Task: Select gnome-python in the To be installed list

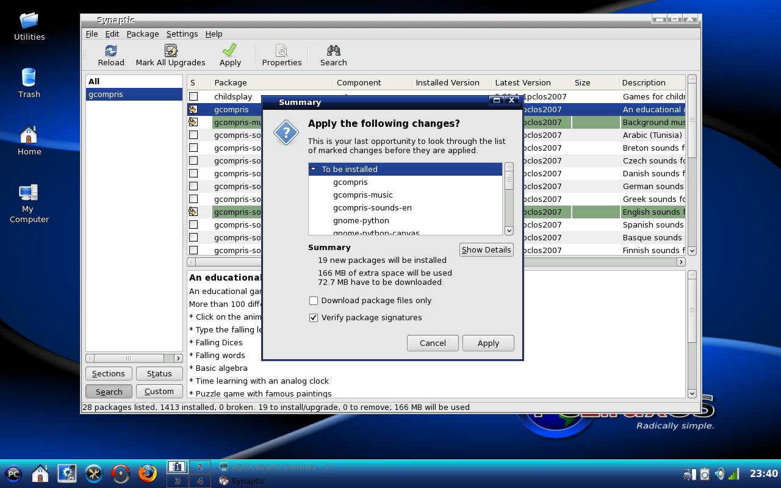Action: [361, 221]
